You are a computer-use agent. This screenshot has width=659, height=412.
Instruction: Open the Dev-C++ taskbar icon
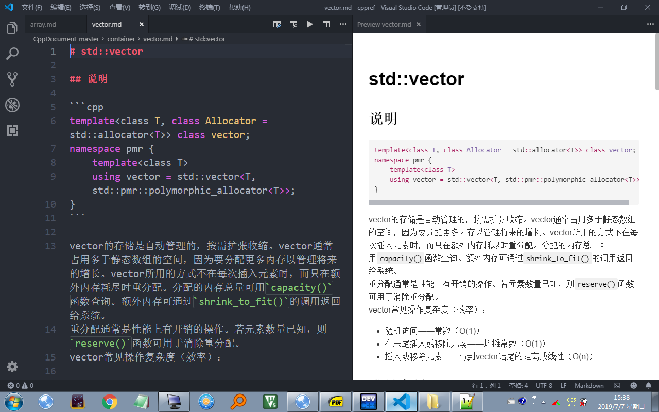368,401
